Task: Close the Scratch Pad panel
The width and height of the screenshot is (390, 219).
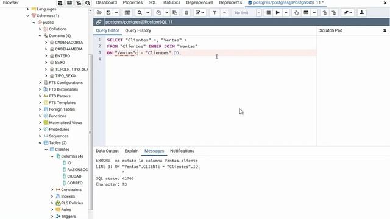Action: pos(385,30)
